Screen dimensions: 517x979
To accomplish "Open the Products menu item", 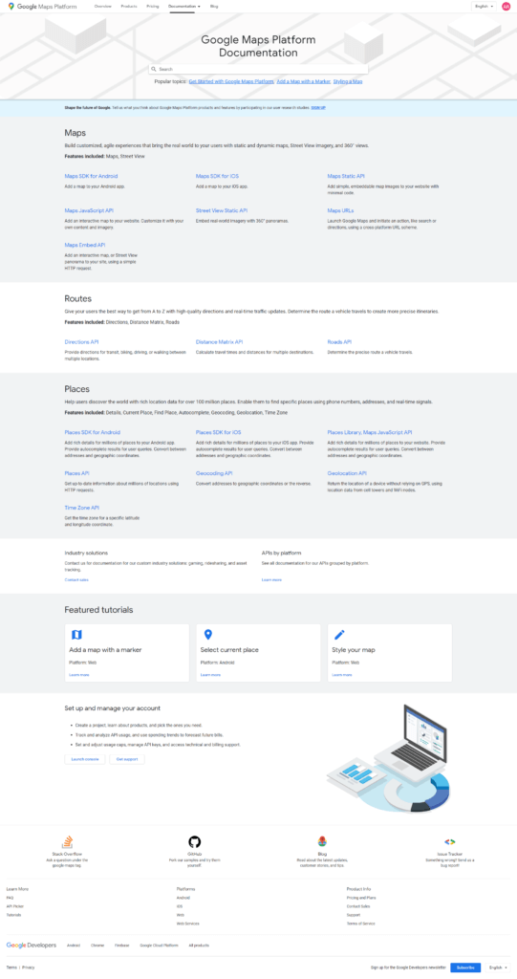I will pyautogui.click(x=129, y=6).
